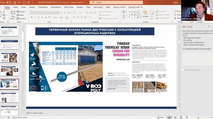Click the accessibility check status icon
The image size is (213, 119).
8,118
